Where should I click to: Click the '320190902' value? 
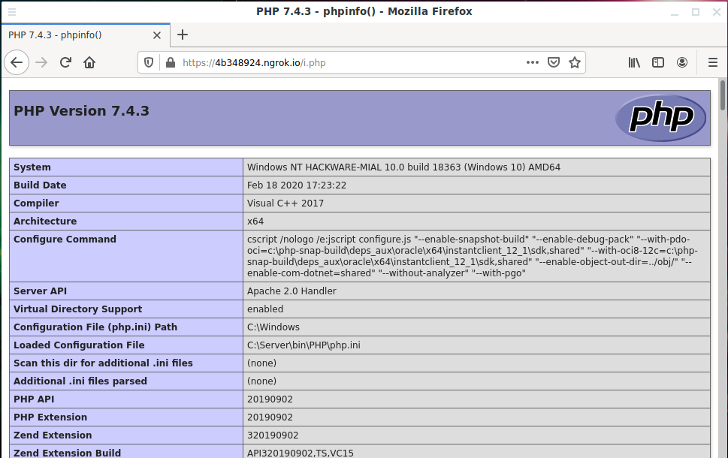(273, 435)
